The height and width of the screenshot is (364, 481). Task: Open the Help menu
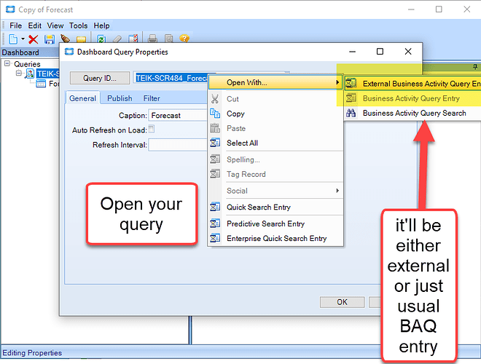[101, 25]
